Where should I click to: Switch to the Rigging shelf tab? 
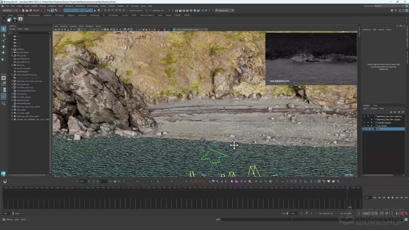tap(71, 15)
